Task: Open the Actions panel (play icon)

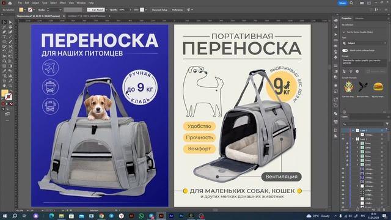Action: click(x=335, y=34)
